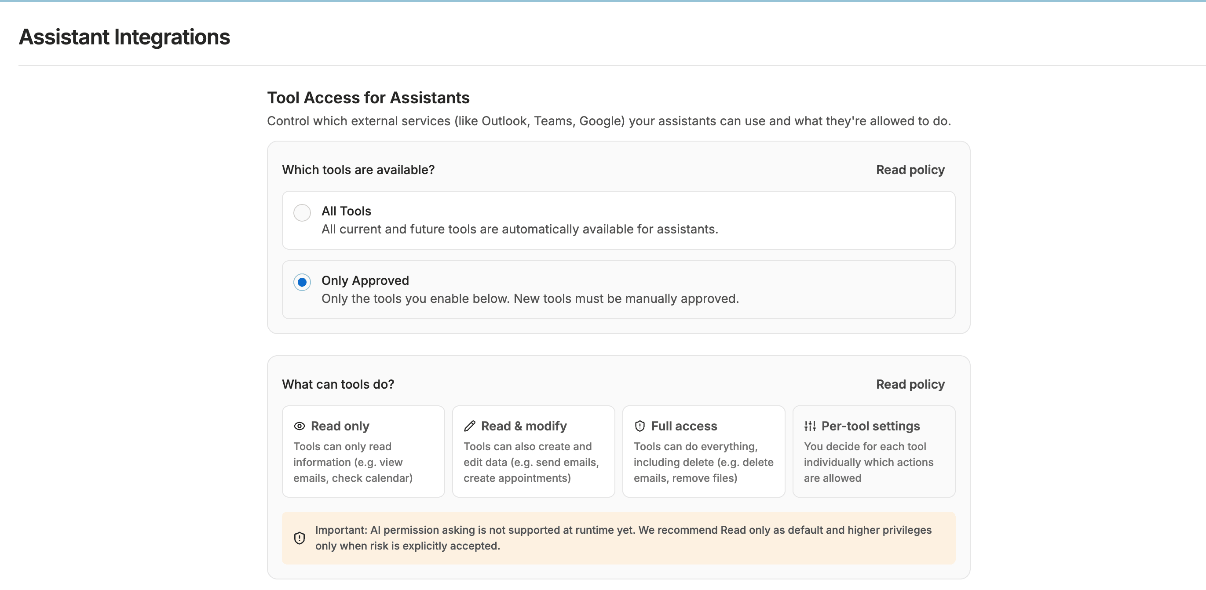Click the Only Approved option card description
The width and height of the screenshot is (1206, 590).
point(530,299)
